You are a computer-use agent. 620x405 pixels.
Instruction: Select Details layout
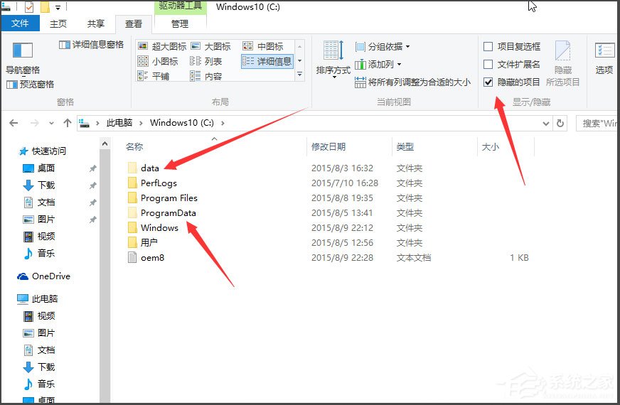tap(267, 61)
